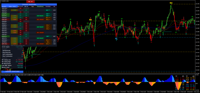This screenshot has width=200, height=93.
Task: Click BUY READY in the CHFJPY.r row
Action: pyautogui.click(x=40, y=16)
